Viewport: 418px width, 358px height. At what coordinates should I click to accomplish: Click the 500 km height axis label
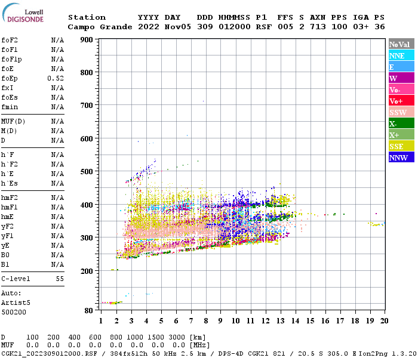click(87, 172)
